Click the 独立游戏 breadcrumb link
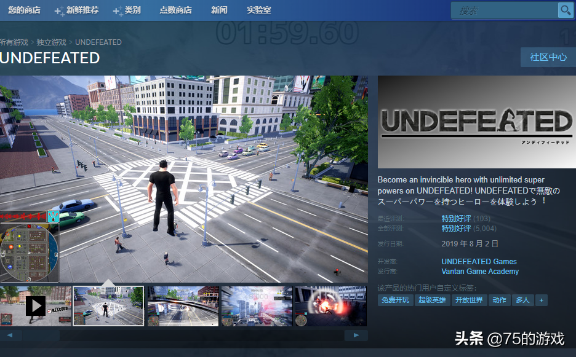The image size is (576, 357). 51,42
